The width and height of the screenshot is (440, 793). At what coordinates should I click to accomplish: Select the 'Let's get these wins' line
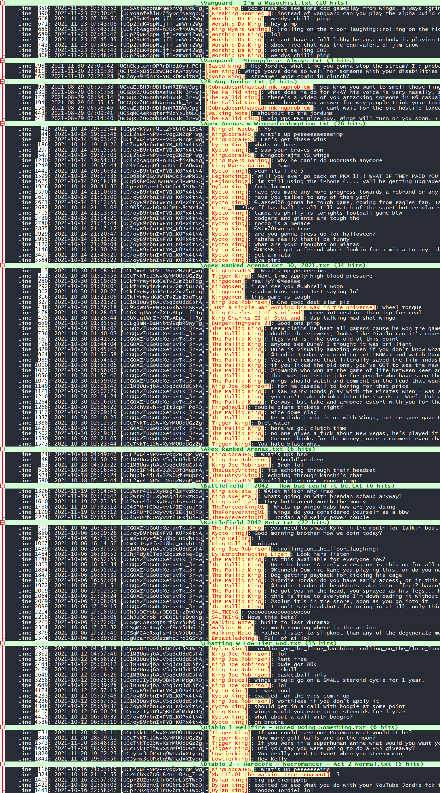click(222, 139)
